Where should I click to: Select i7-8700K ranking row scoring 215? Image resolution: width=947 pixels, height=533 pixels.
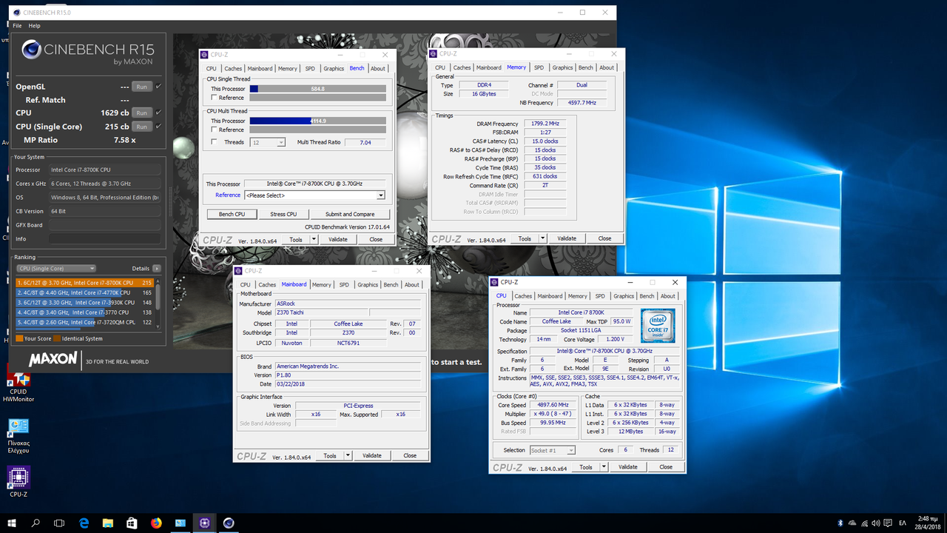(84, 283)
